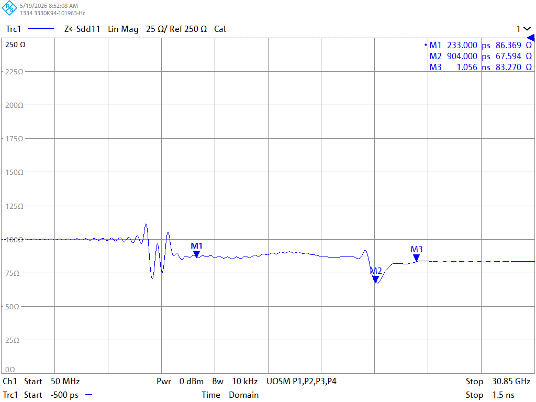Click the Trc1 blue line color sample
This screenshot has height=402, width=536.
pos(41,29)
